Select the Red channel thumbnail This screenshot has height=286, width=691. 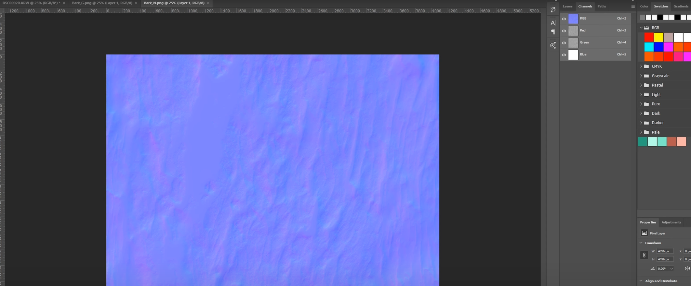click(573, 31)
